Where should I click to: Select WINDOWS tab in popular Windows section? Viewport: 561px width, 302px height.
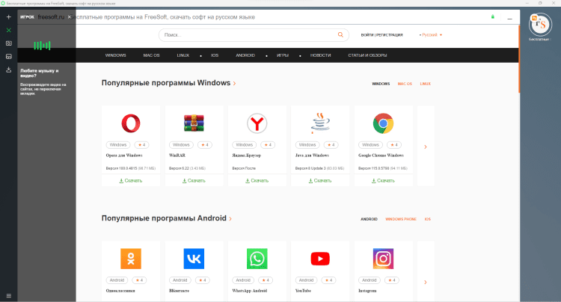[x=381, y=84]
